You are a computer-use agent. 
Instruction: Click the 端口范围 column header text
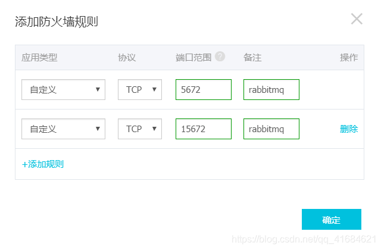(x=193, y=58)
